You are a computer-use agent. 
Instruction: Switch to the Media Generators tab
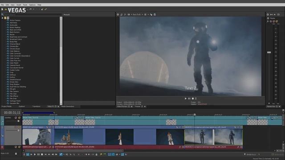tap(68, 107)
